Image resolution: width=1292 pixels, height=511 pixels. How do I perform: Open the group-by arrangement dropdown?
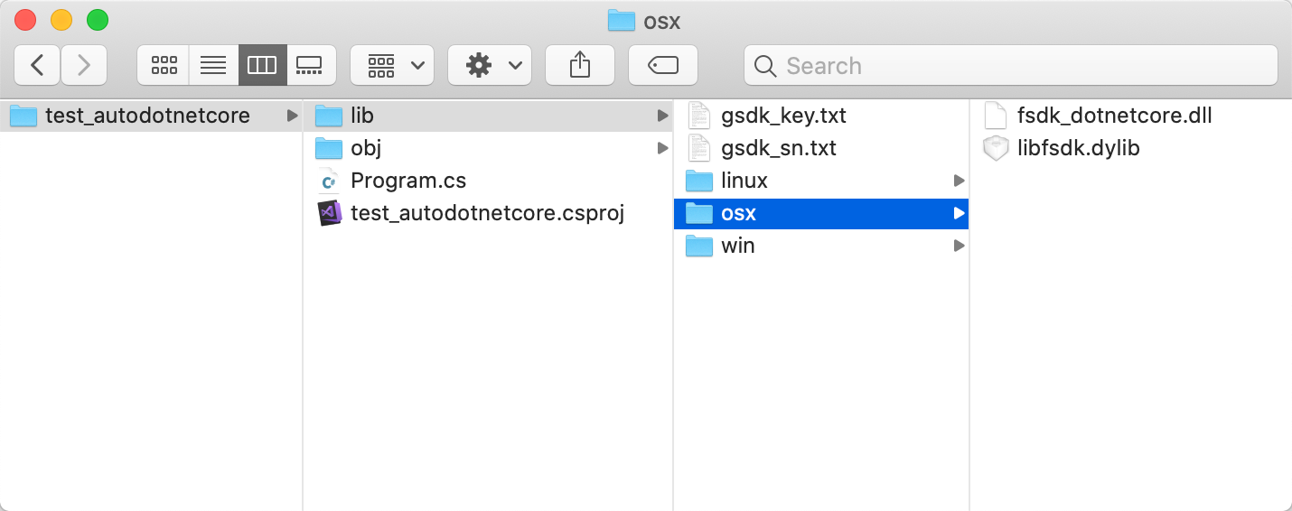(x=392, y=65)
